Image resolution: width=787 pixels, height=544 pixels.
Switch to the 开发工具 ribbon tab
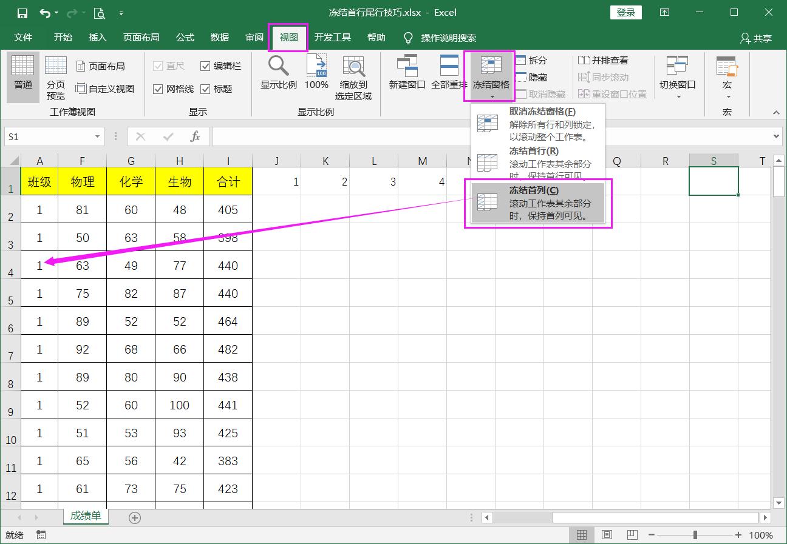click(x=333, y=37)
